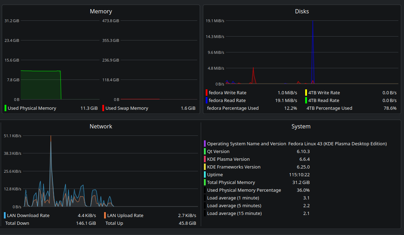Click the 'Load average (5 minutes)' label

point(234,205)
